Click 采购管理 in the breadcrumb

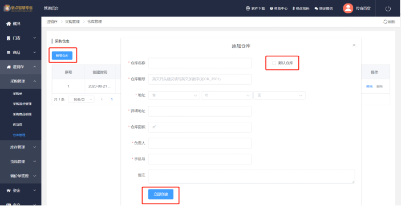point(72,22)
